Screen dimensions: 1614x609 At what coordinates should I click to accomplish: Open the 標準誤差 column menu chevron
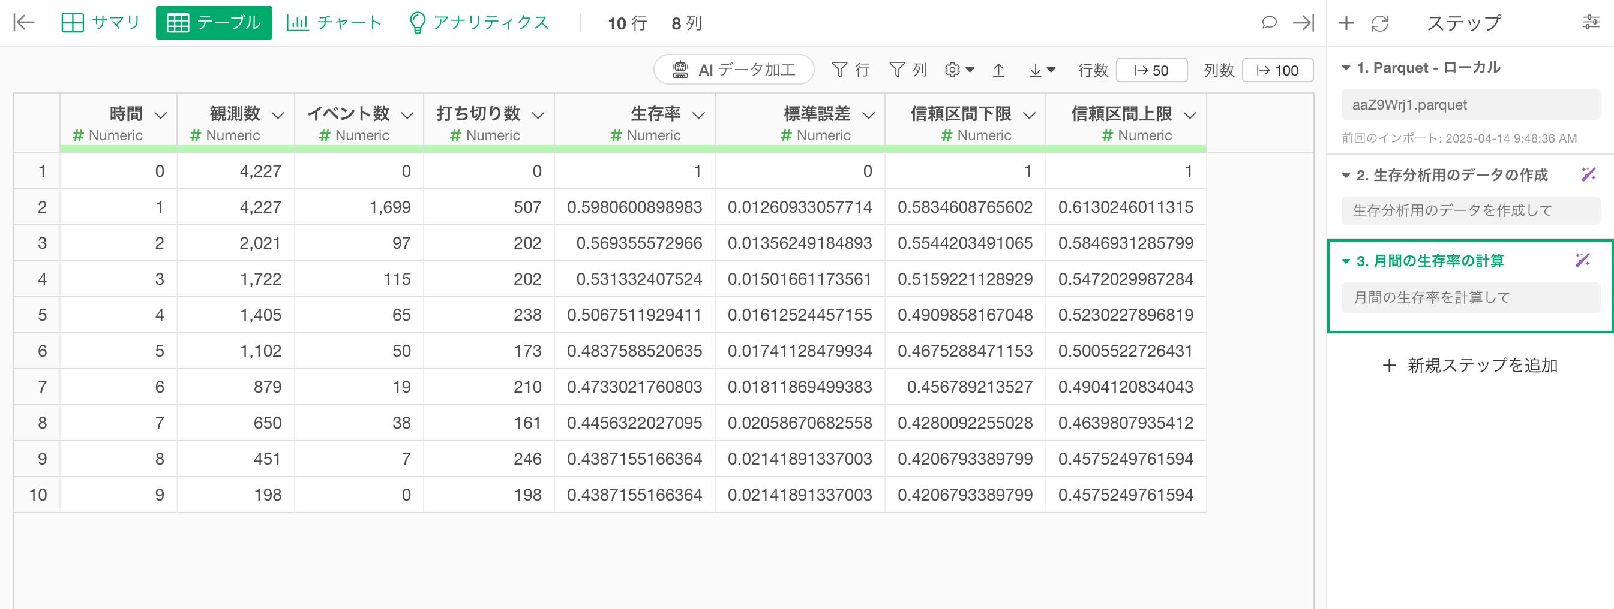tap(868, 115)
